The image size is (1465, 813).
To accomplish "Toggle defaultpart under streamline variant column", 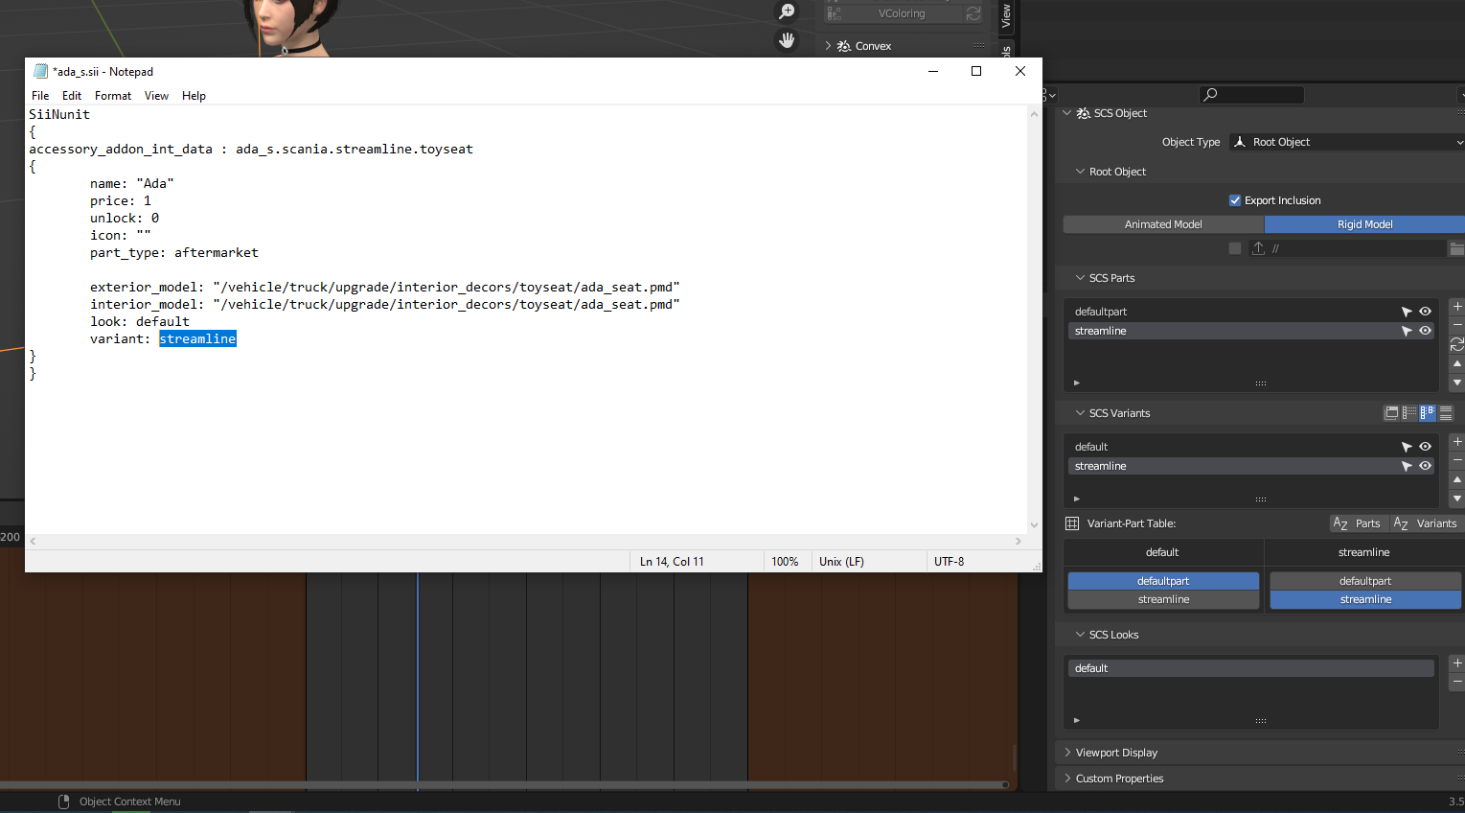I will coord(1365,581).
